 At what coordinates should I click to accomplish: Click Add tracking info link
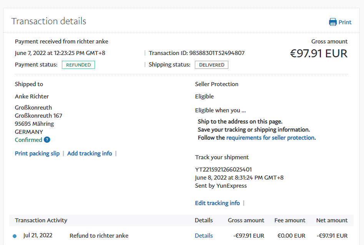[x=90, y=153]
